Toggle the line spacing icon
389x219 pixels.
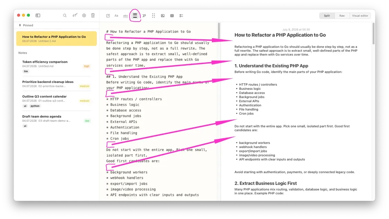point(135,16)
